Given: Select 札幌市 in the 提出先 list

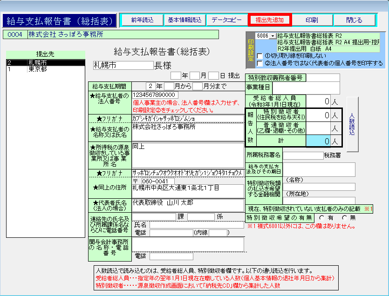Looking at the screenshot, I should point(45,62).
